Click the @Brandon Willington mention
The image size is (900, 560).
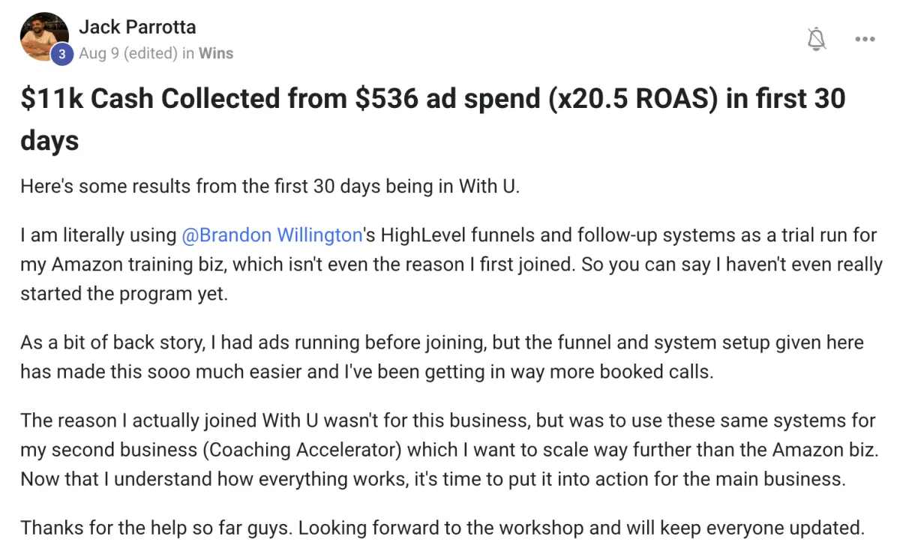[x=272, y=235]
